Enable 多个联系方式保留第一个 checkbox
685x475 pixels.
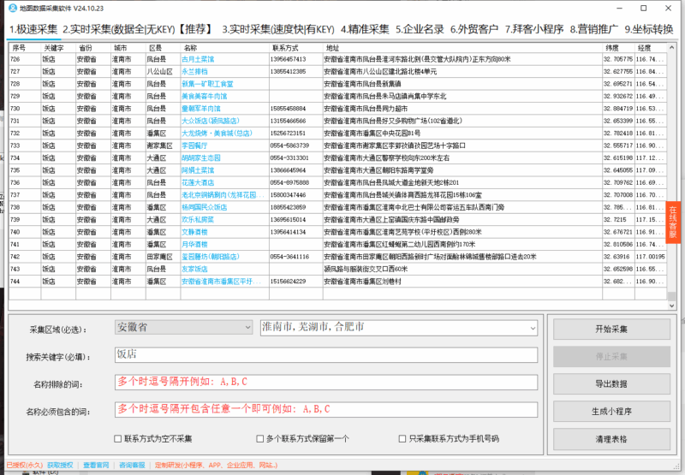260,439
